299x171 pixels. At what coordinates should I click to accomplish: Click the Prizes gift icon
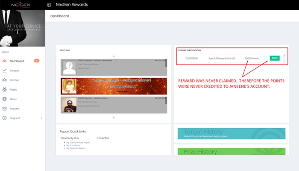(x=5, y=89)
